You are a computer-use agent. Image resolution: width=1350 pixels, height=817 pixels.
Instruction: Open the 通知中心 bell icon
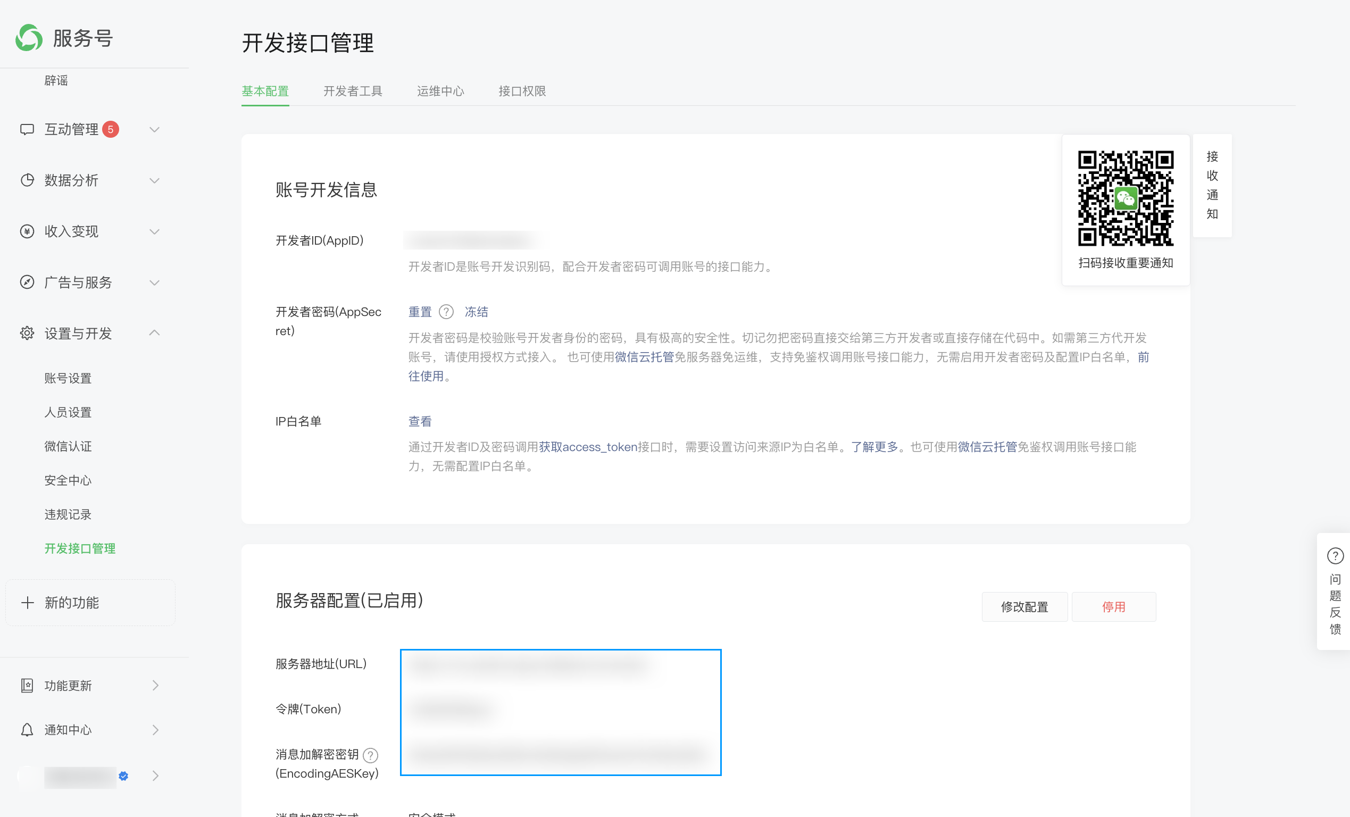click(28, 729)
